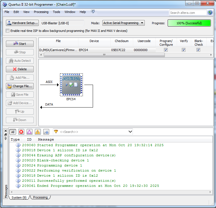Switch to the System (9) tab
The height and width of the screenshot is (208, 216).
tap(19, 198)
